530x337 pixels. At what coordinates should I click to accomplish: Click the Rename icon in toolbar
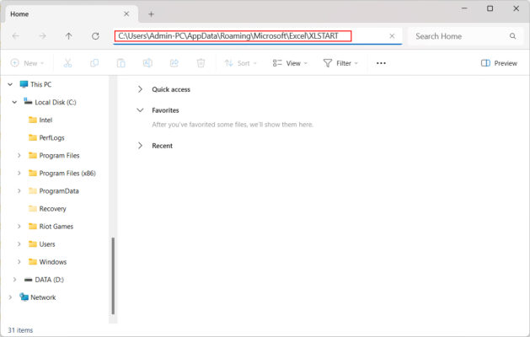(147, 63)
